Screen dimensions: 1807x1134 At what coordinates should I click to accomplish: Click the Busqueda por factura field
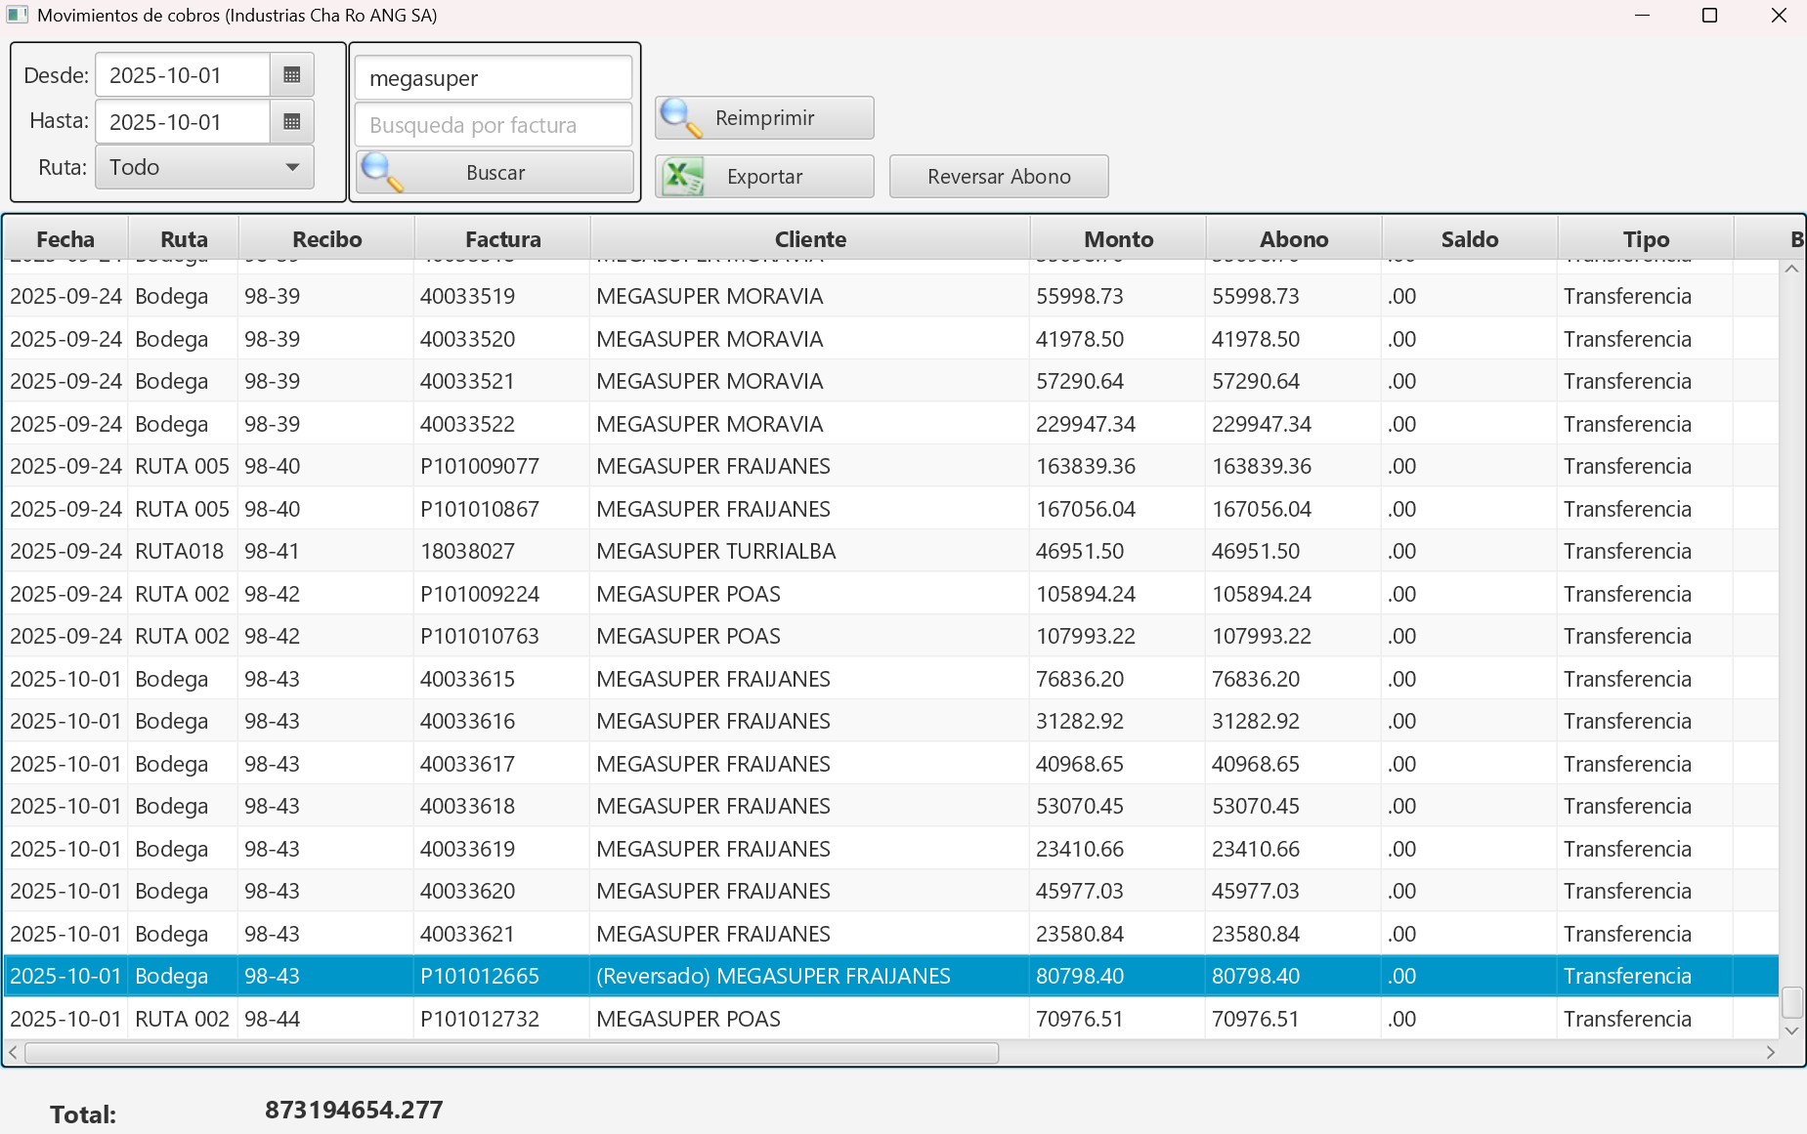(x=494, y=125)
